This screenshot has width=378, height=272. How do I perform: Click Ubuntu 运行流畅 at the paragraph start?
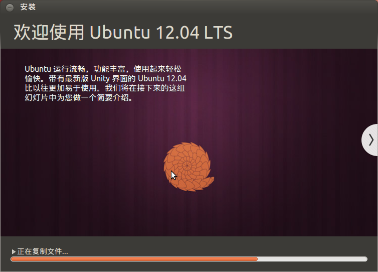click(55, 69)
